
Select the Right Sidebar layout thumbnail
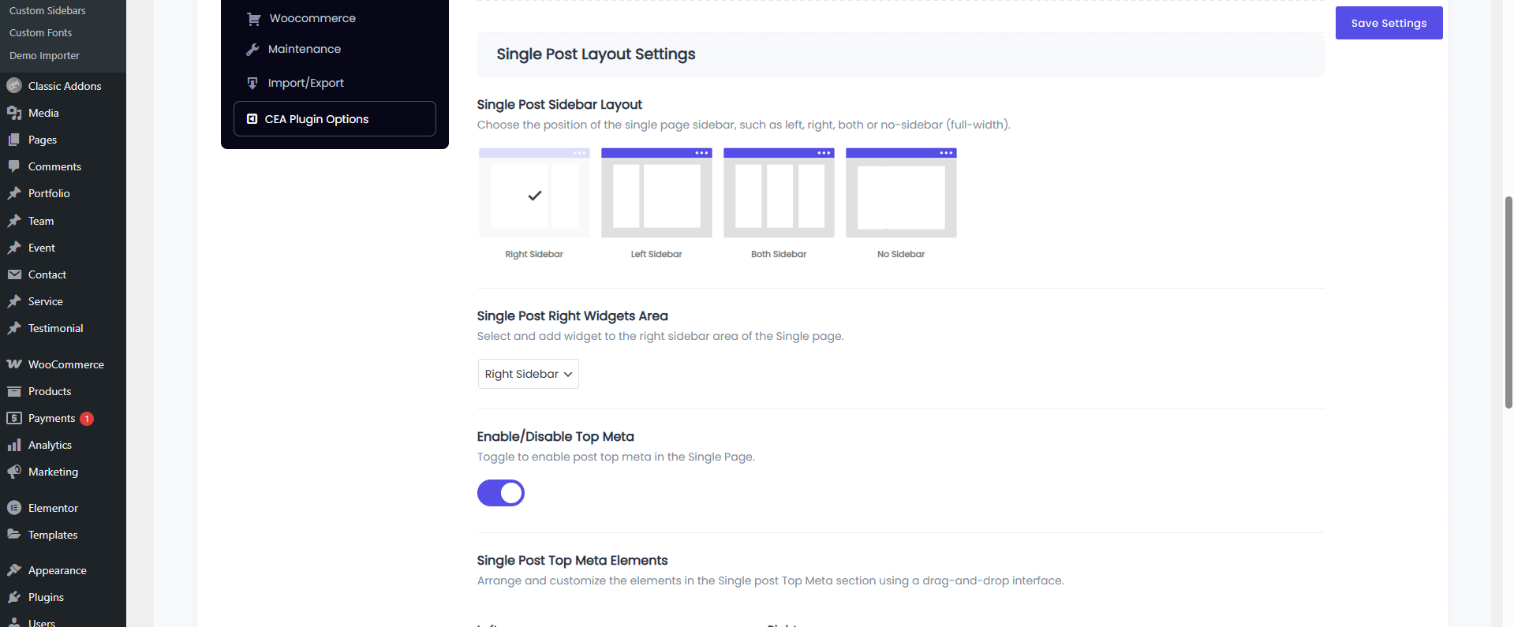pos(534,193)
